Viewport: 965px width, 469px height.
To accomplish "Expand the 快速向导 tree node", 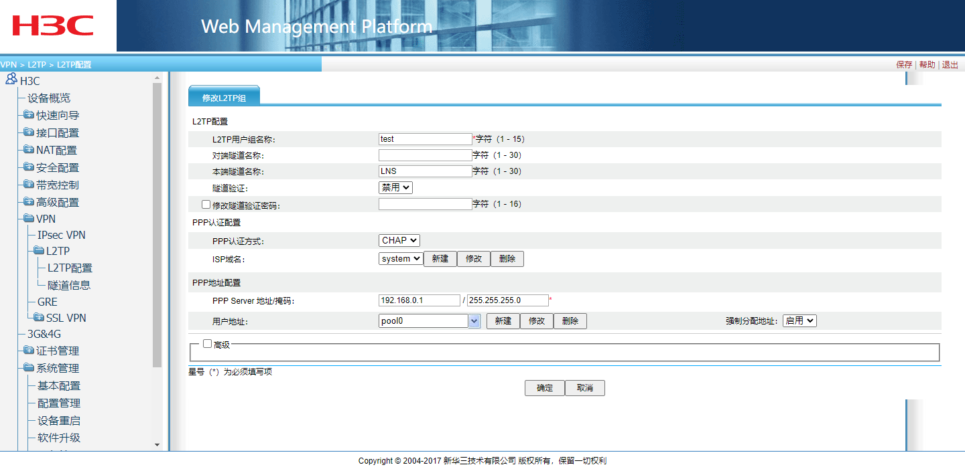I will [x=58, y=115].
